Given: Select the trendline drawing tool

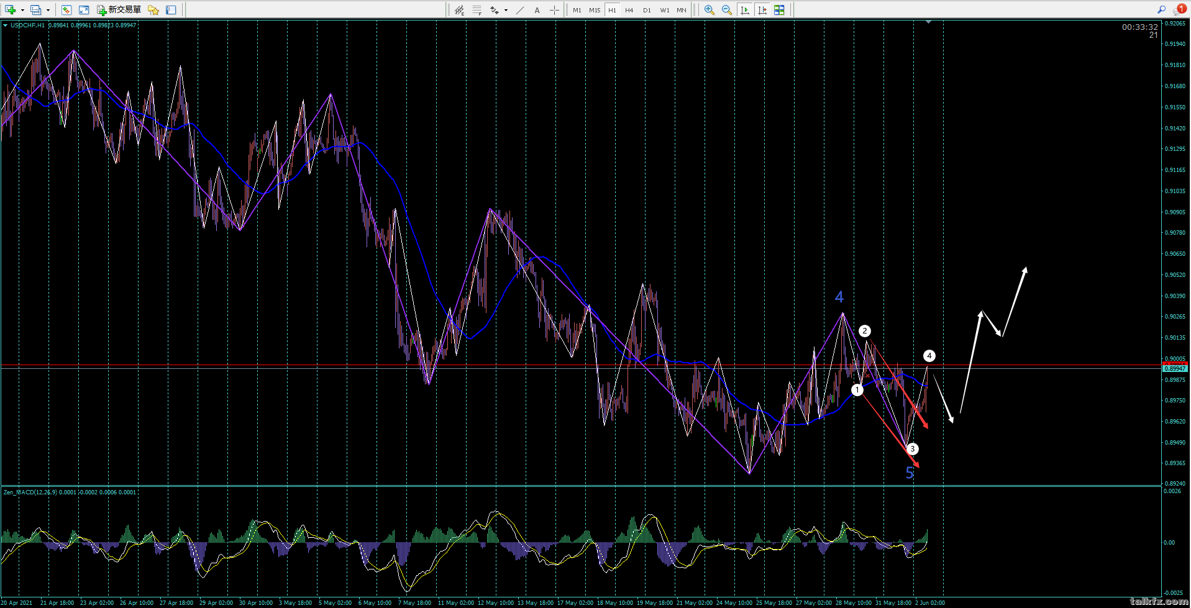Looking at the screenshot, I should pos(520,10).
